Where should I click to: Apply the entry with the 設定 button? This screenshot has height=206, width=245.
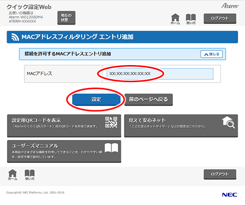tap(96, 99)
